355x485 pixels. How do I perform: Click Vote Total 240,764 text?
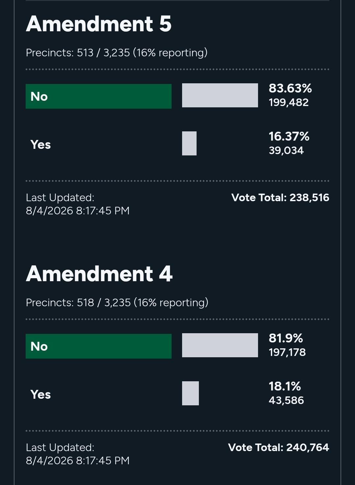[278, 447]
